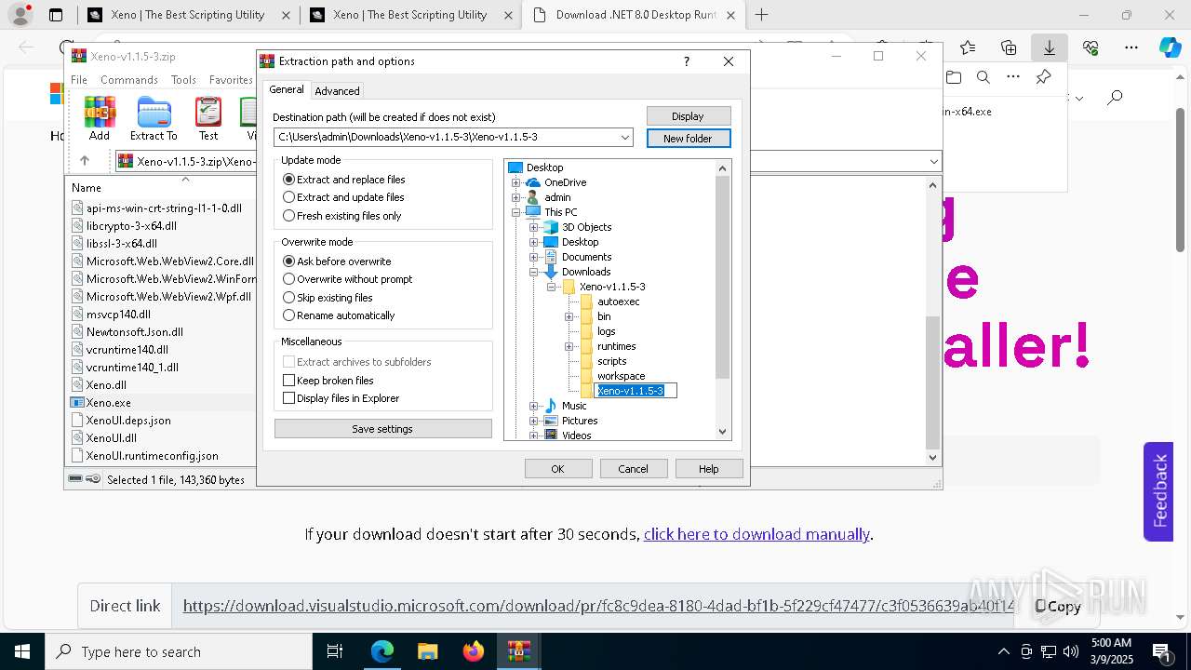Image resolution: width=1191 pixels, height=670 pixels.
Task: Open WinRAR Favorites menu
Action: [231, 80]
